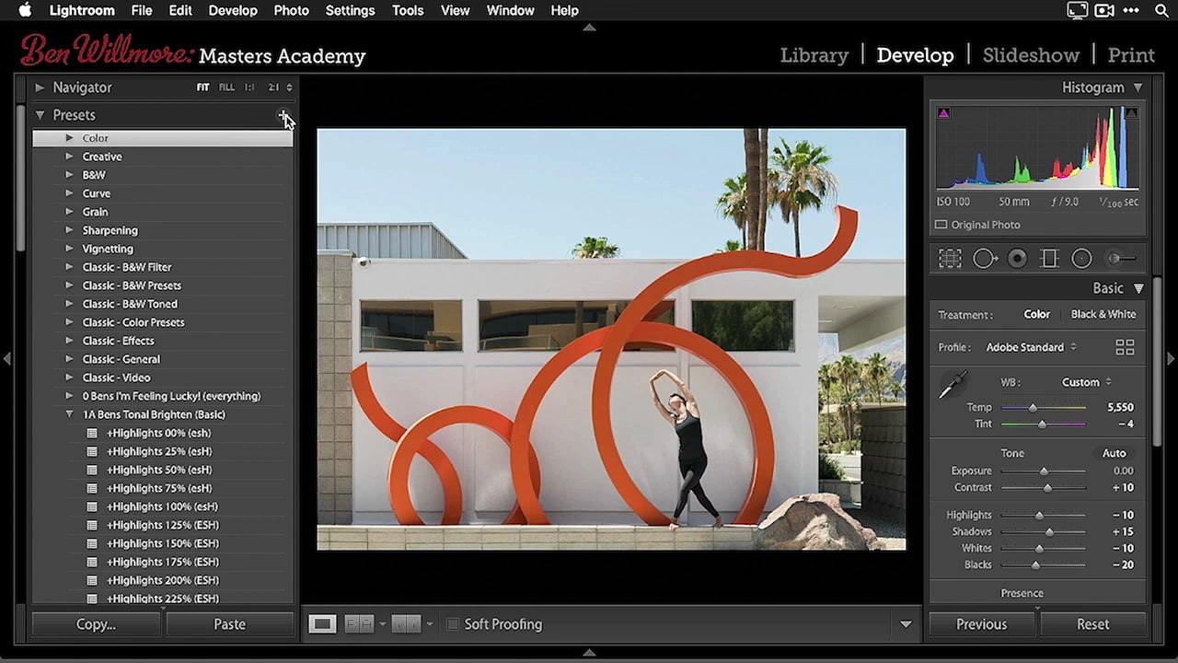The height and width of the screenshot is (663, 1178).
Task: Click the Temp slider
Action: coord(1043,407)
